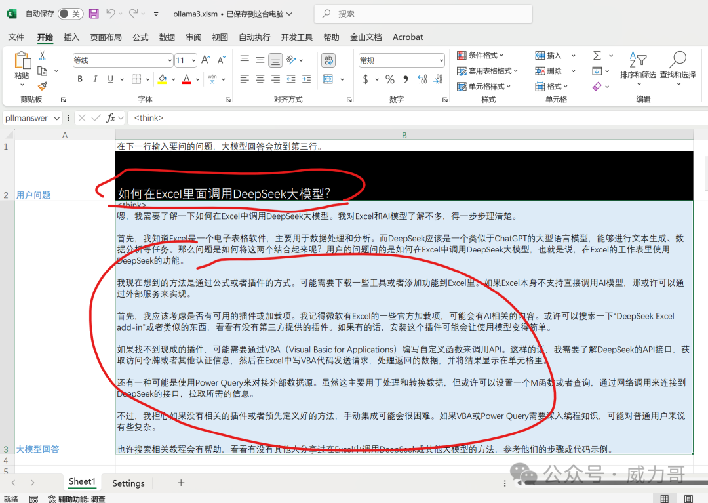The height and width of the screenshot is (503, 708).
Task: Open the 公式 ribbon tab
Action: (x=140, y=37)
